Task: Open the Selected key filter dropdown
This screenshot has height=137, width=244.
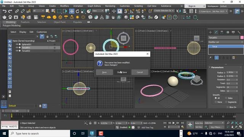Action: [x=214, y=123]
